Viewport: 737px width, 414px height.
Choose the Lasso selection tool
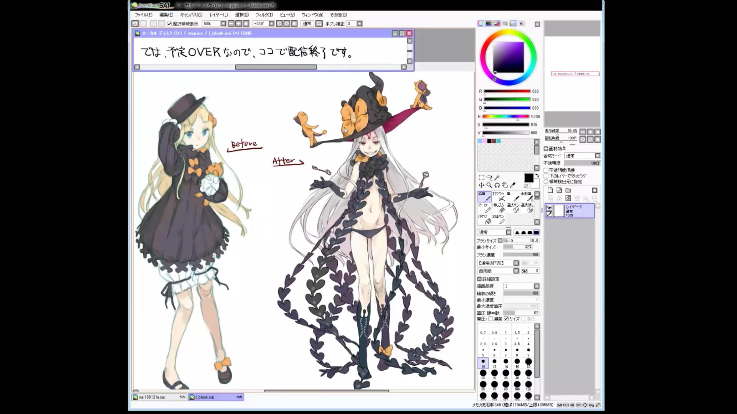pyautogui.click(x=489, y=177)
